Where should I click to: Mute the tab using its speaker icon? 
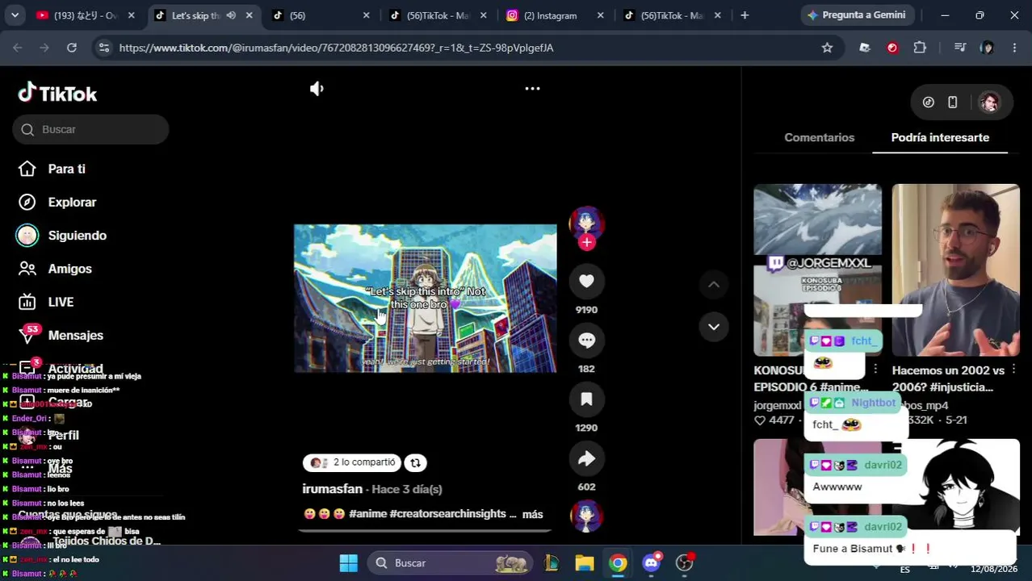pyautogui.click(x=231, y=15)
